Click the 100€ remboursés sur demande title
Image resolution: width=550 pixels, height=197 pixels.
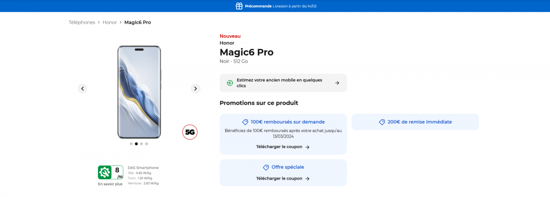(288, 122)
